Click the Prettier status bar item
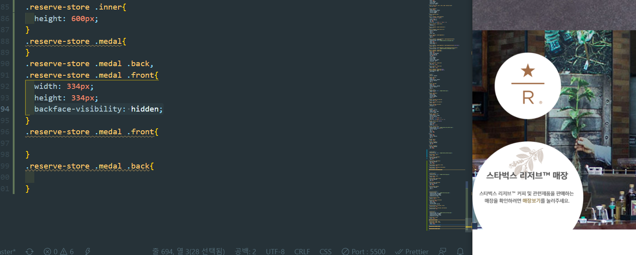Image resolution: width=636 pixels, height=255 pixels. 412,251
